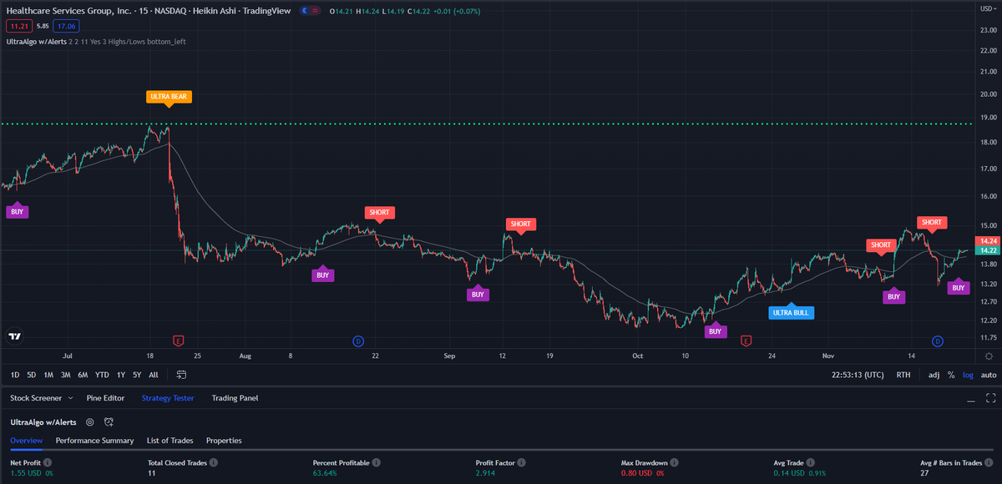The image size is (1002, 484).
Task: Click the October earnings E marker
Action: 746,340
